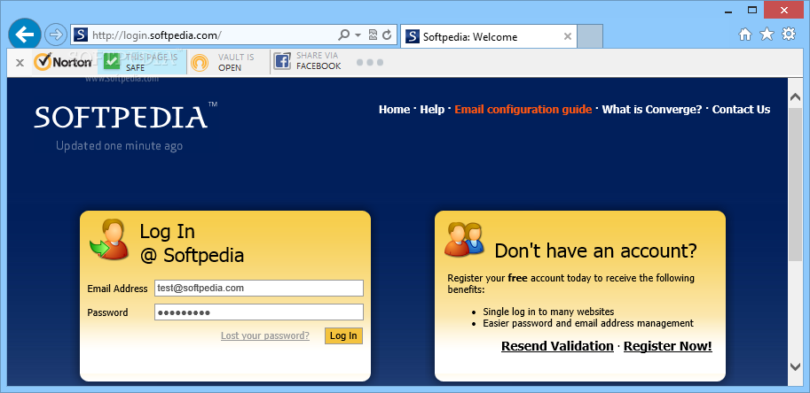Go back with the browser back arrow

coord(24,35)
